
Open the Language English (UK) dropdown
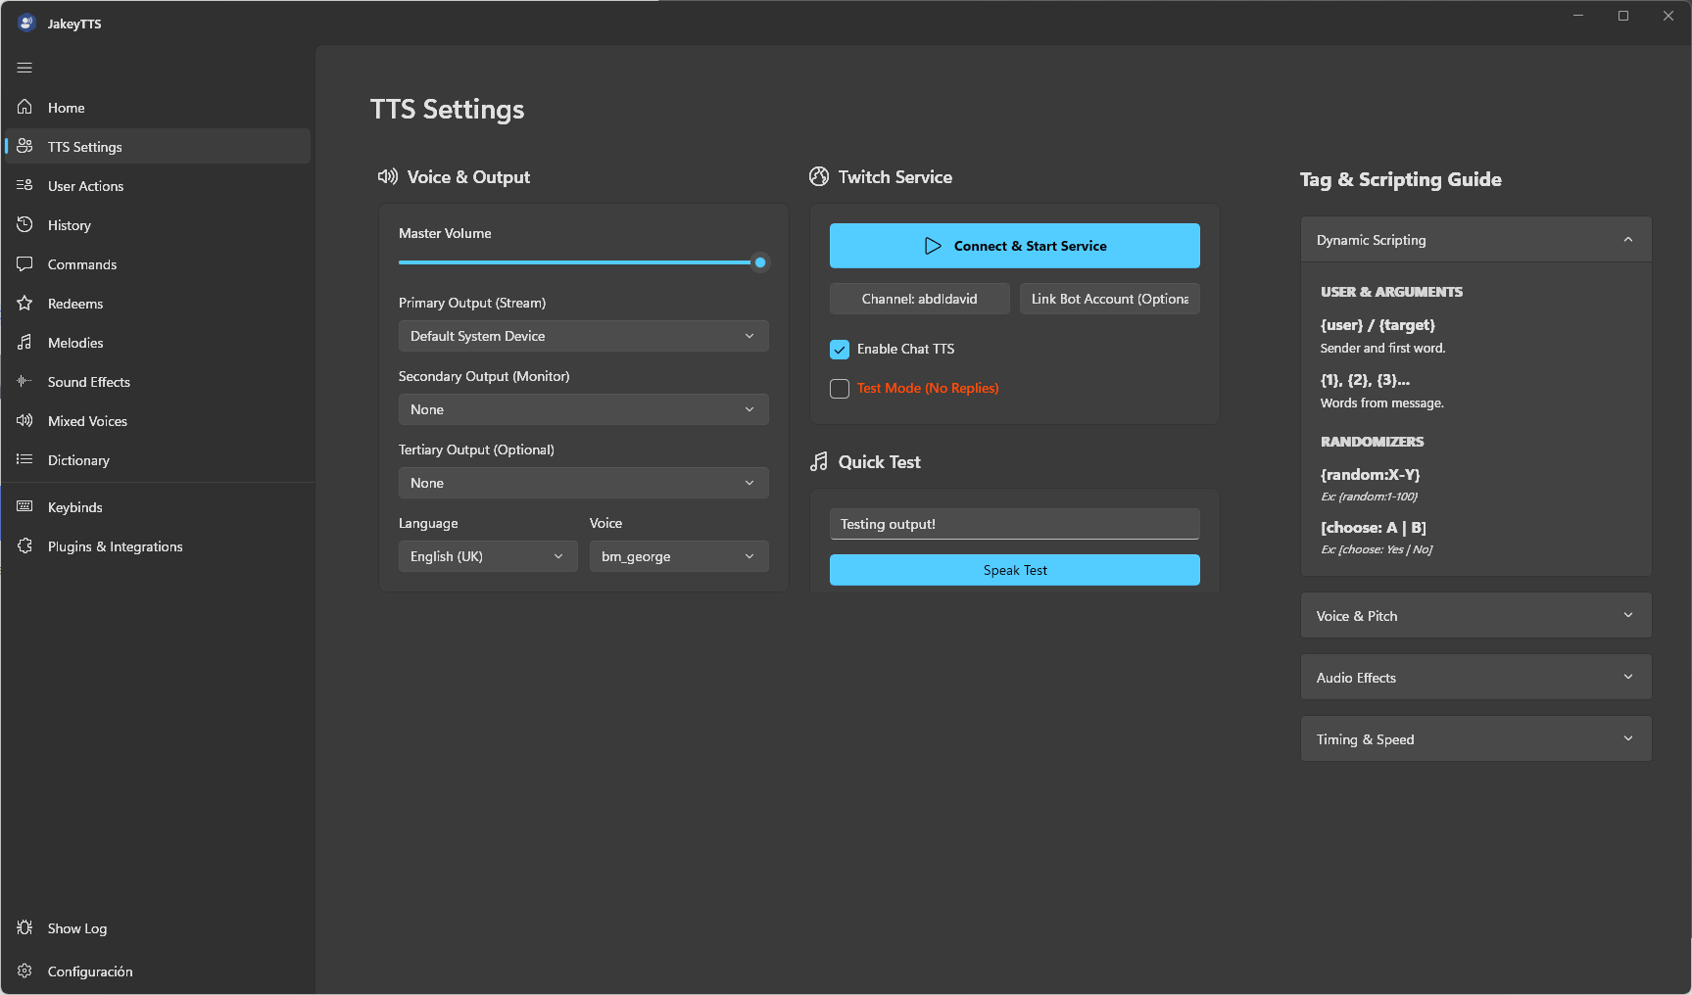pyautogui.click(x=488, y=556)
